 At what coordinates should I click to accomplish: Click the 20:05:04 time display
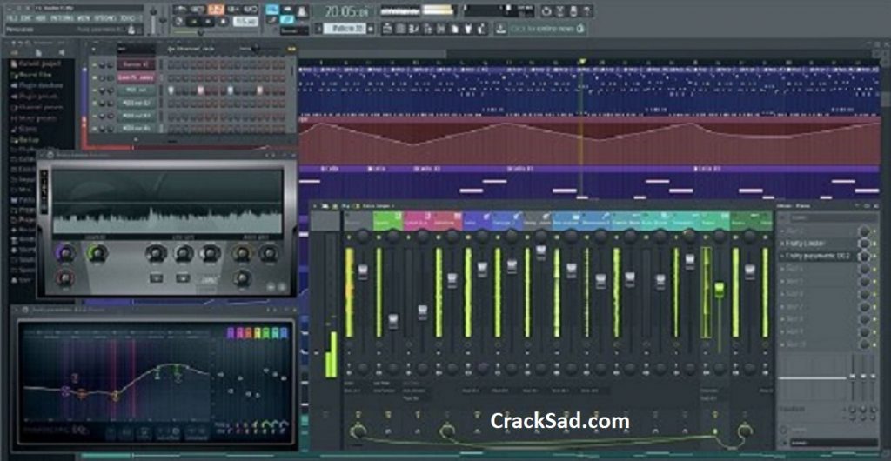point(346,12)
